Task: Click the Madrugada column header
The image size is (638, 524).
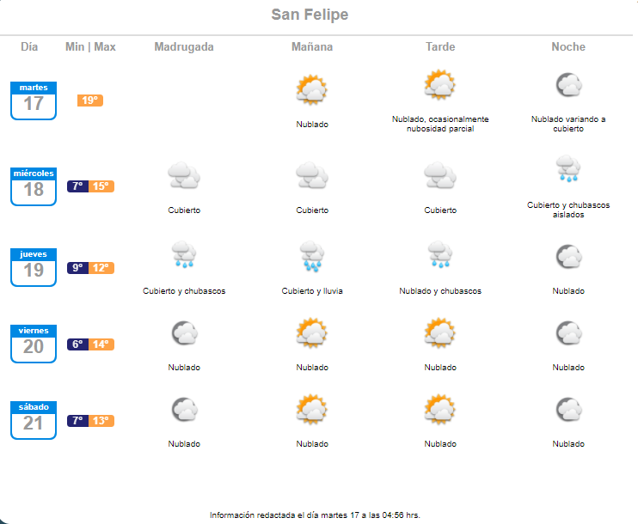Action: pos(184,46)
